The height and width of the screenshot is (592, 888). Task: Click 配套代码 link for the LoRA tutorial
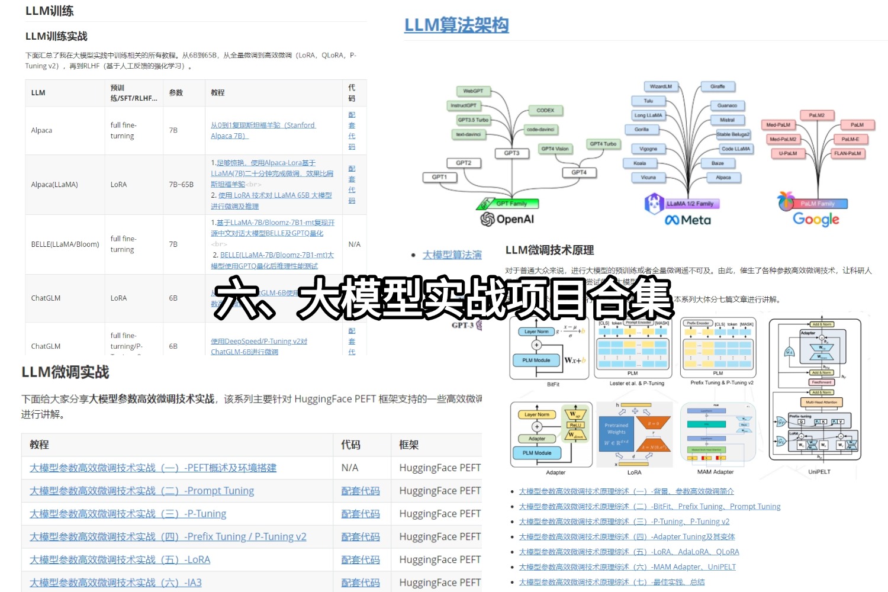(361, 559)
